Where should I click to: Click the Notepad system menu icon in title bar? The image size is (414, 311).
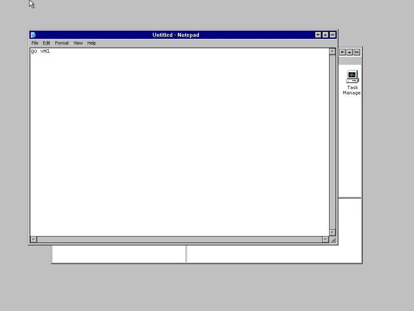coord(33,35)
